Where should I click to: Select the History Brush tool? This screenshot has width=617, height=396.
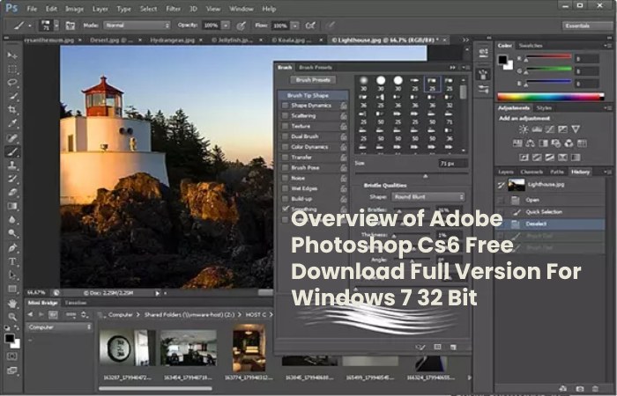(12, 179)
